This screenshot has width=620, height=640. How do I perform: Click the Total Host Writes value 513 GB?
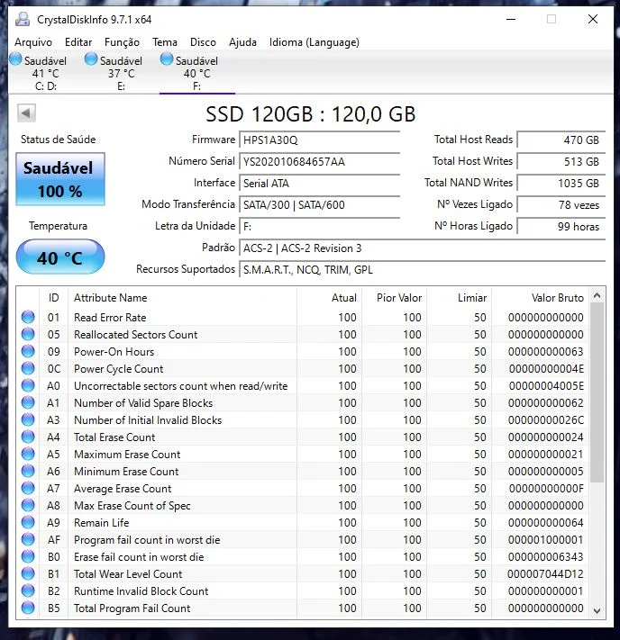pyautogui.click(x=561, y=162)
